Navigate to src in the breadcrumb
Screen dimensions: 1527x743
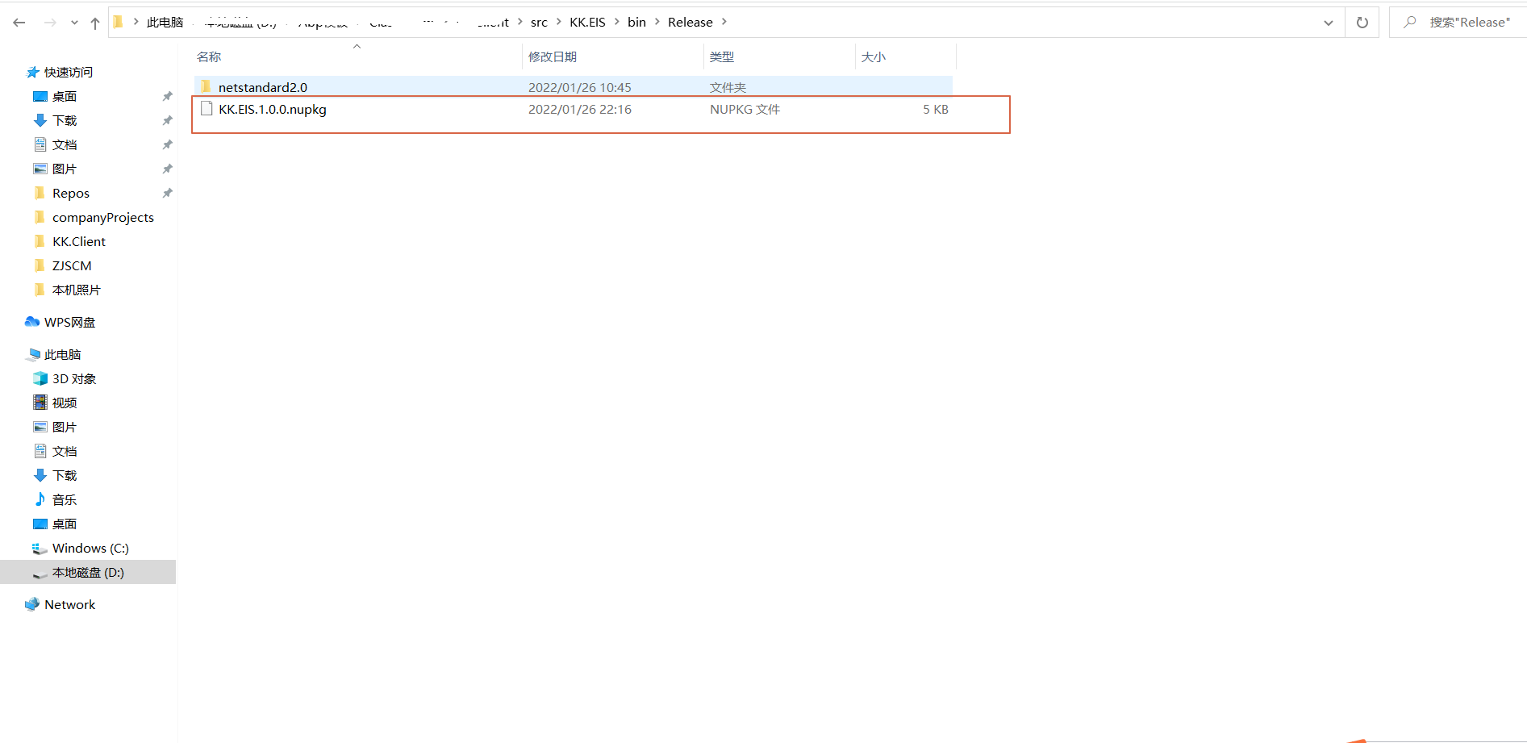point(539,23)
